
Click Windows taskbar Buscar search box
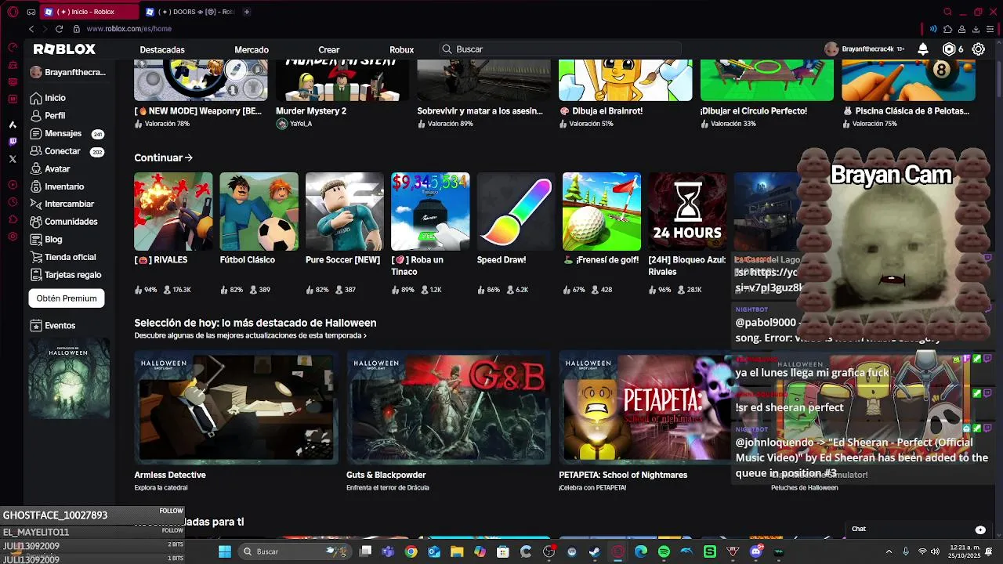click(x=293, y=551)
